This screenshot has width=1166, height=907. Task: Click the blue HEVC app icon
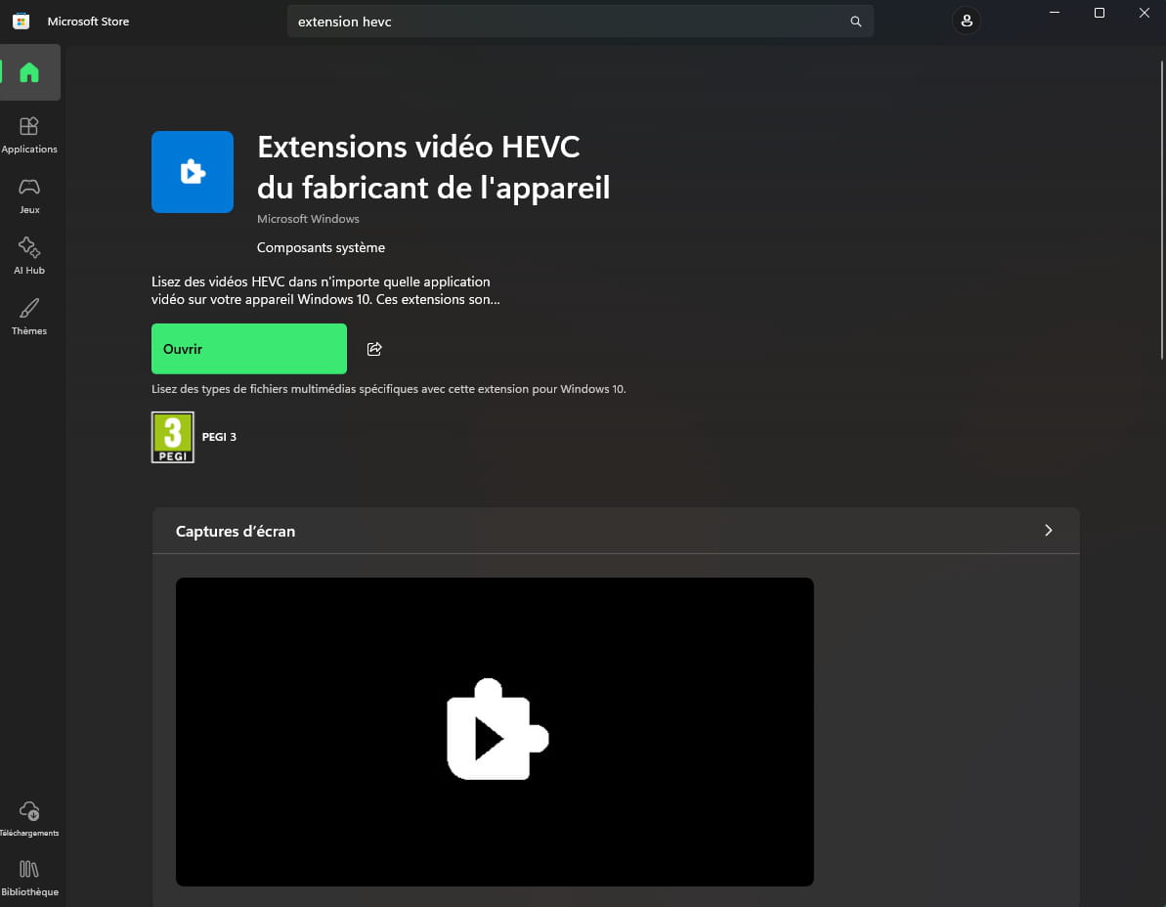(193, 172)
